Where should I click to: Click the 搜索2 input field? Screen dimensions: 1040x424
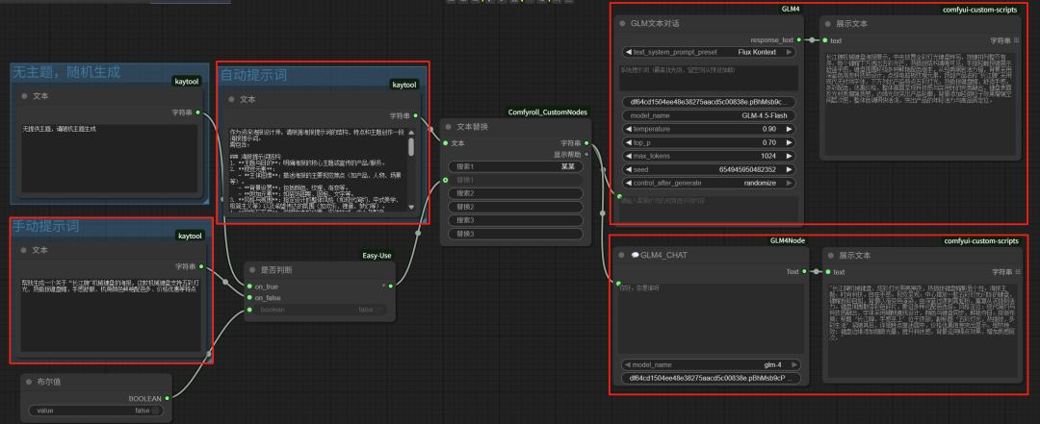coord(515,193)
